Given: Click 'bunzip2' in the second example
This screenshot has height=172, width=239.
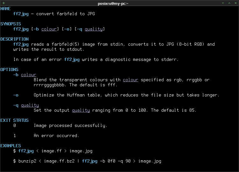Looking at the screenshot, I should (27, 161).
